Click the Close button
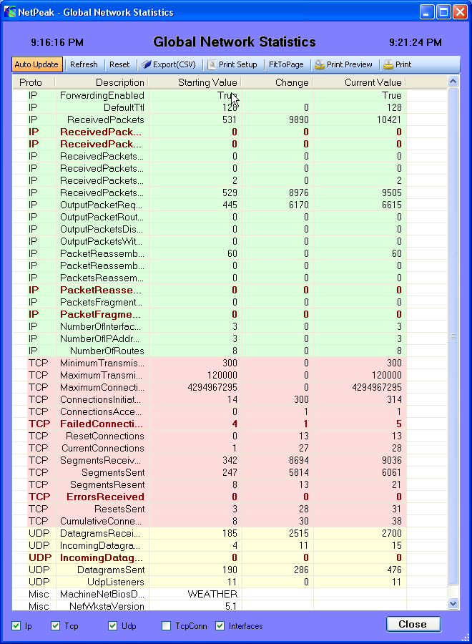472x644 pixels. point(413,624)
